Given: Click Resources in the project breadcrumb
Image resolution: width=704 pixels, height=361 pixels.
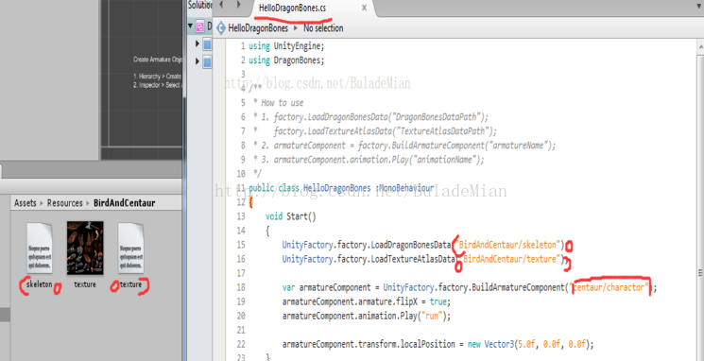Looking at the screenshot, I should click(x=64, y=203).
